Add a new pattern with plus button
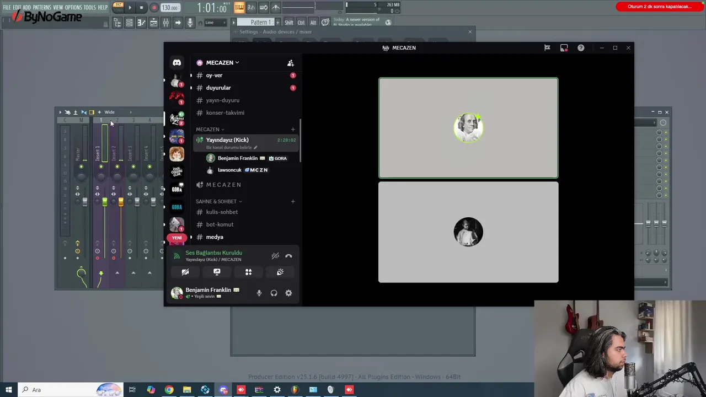Viewport: 706px width, 397px height. (277, 23)
